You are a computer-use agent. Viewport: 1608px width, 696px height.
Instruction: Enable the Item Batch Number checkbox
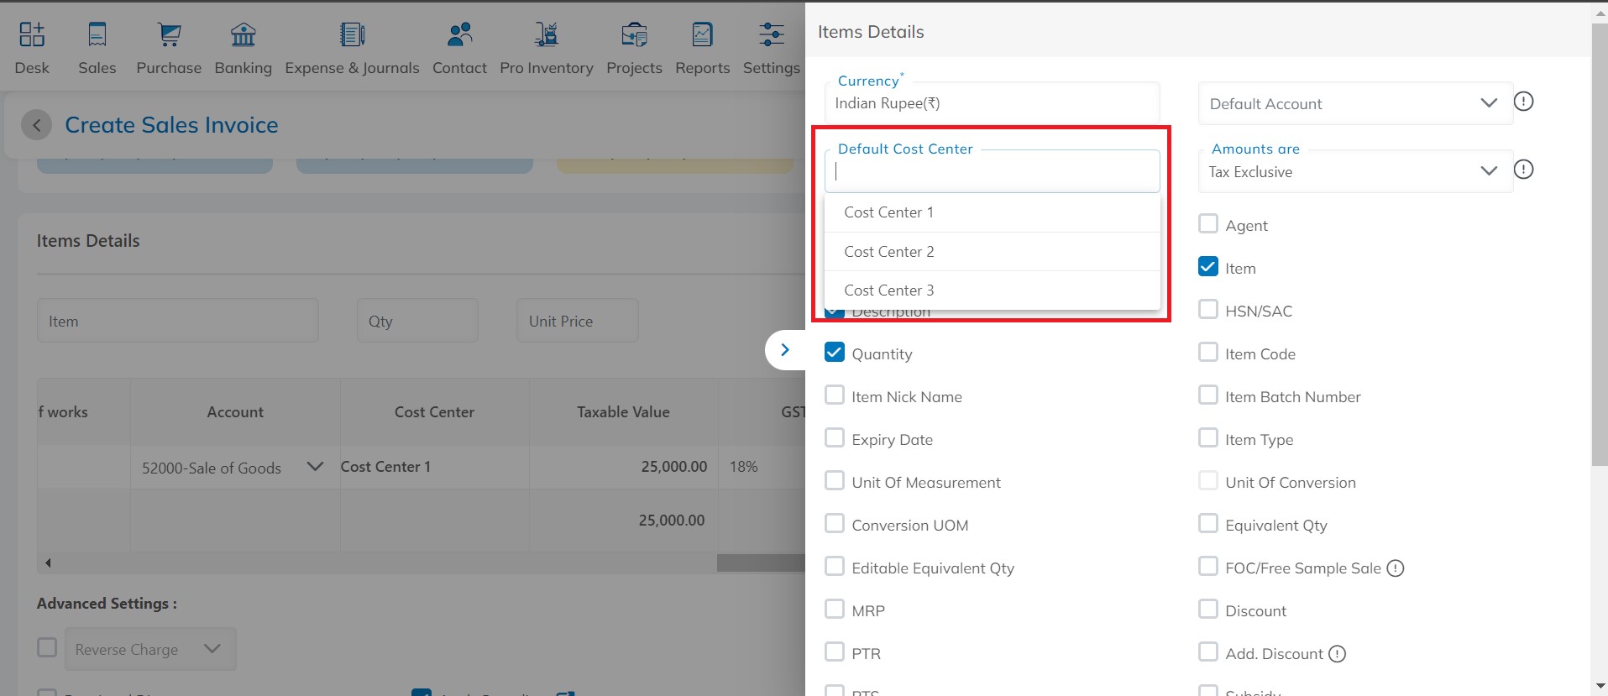click(x=1207, y=395)
